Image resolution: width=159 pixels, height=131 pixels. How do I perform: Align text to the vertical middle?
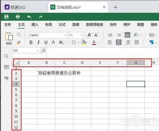point(119,35)
